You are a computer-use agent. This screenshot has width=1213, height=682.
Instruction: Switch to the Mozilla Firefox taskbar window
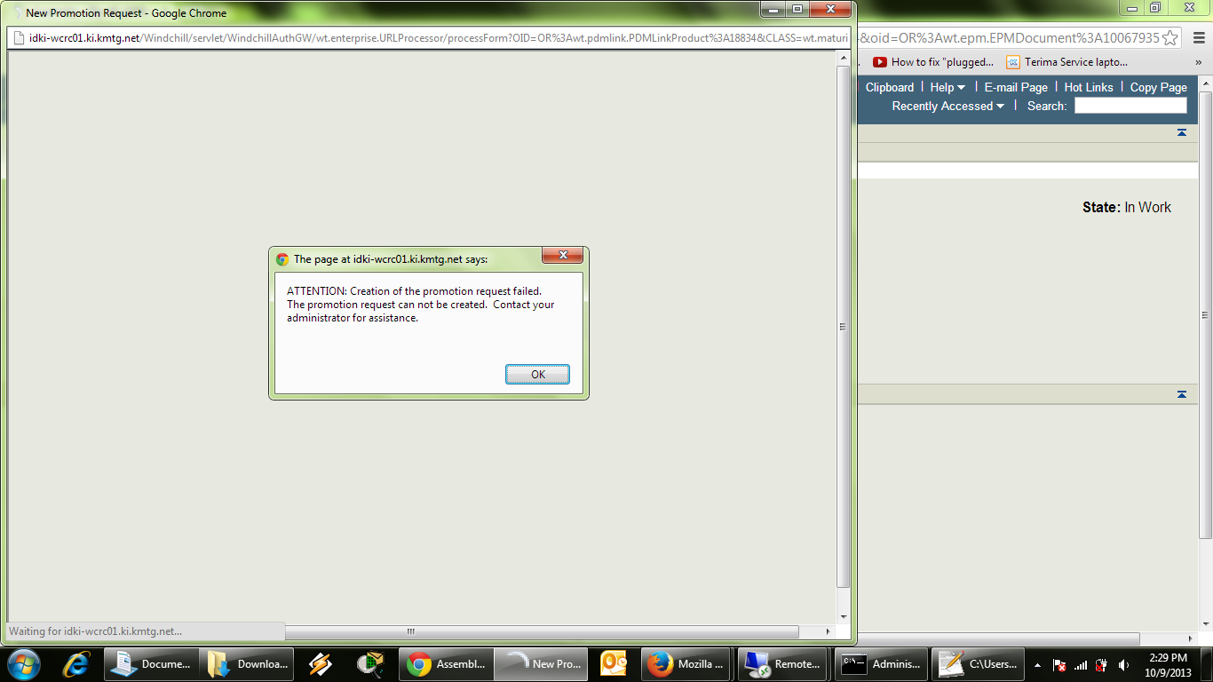(x=686, y=663)
